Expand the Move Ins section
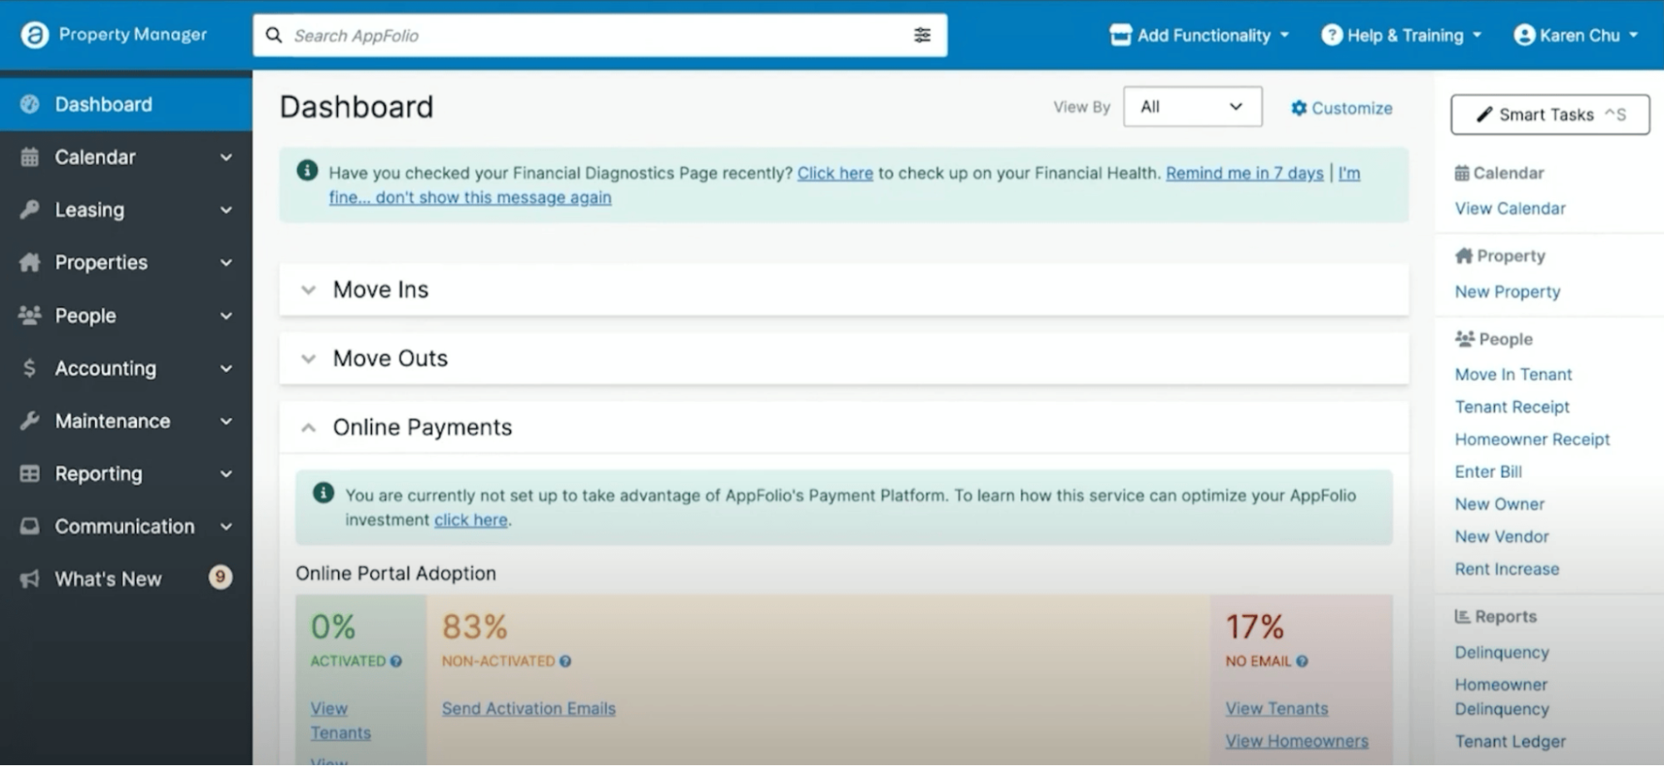This screenshot has width=1664, height=766. coord(308,290)
